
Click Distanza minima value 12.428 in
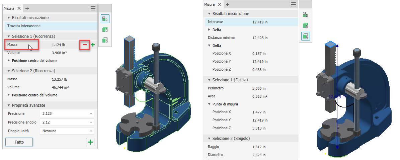coord(260,38)
